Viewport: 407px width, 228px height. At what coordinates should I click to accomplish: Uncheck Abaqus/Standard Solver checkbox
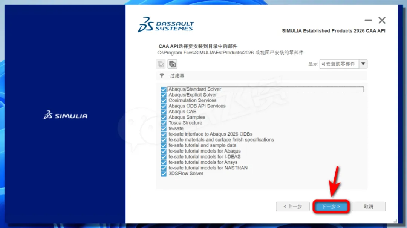164,89
